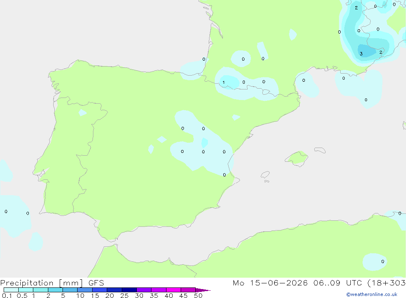Select the legend label '25'
The image size is (406, 298).
click(124, 296)
